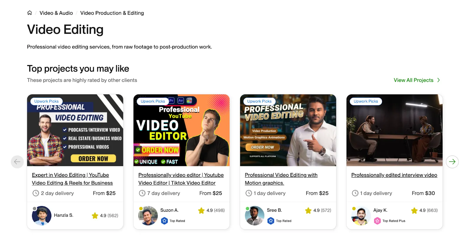Screen dimensions: 470x241
Task: Click clock icon beside 7 day delivery
Action: [142, 193]
